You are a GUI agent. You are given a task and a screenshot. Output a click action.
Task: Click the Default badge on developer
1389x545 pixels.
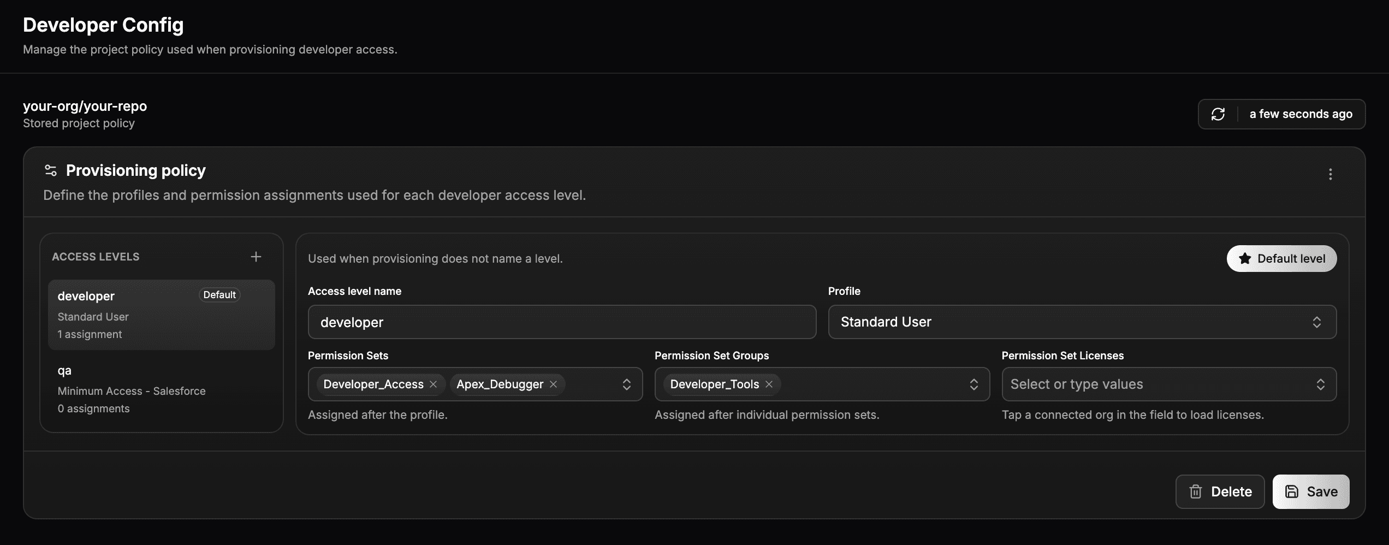click(x=219, y=295)
